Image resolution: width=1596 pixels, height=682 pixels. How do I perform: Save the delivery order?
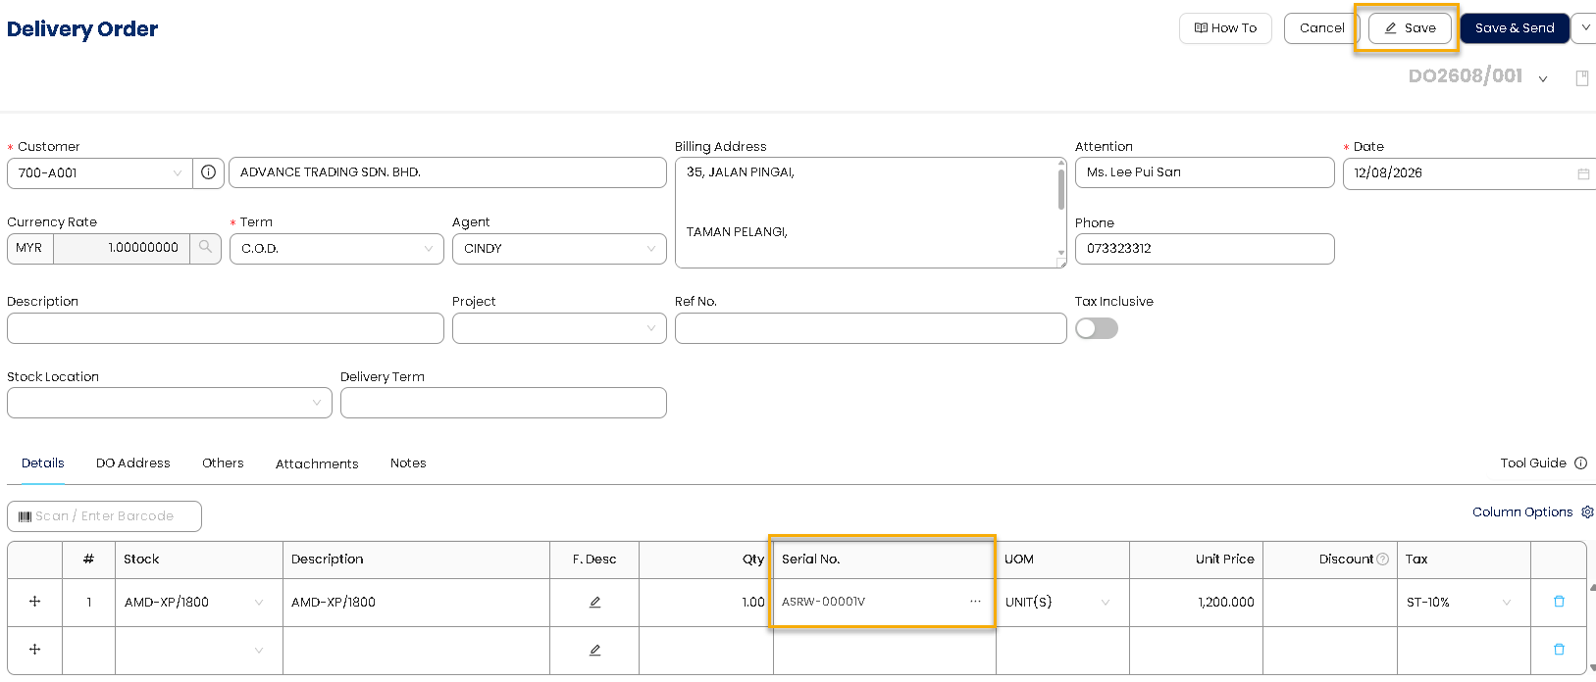point(1410,28)
